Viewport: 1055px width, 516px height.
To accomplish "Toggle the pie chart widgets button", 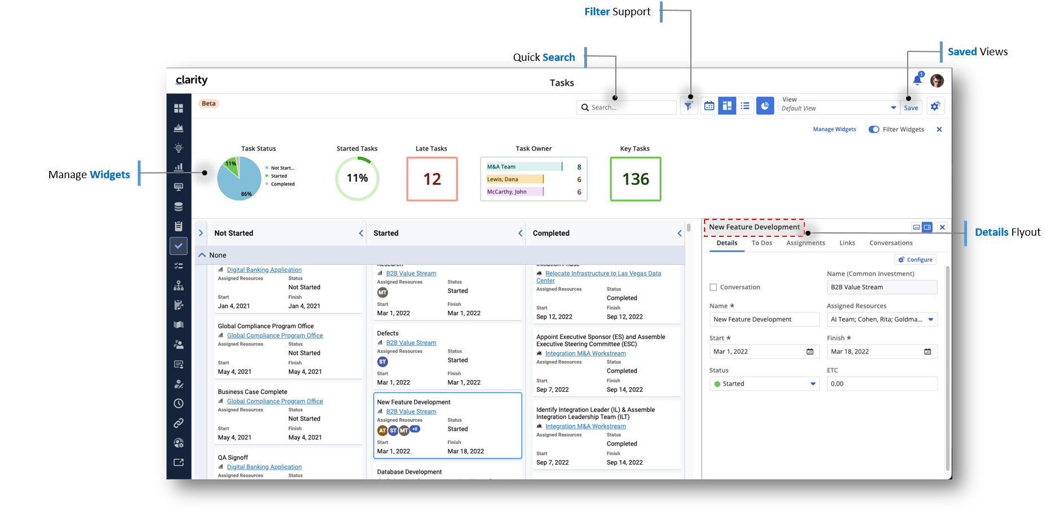I will click(x=765, y=105).
